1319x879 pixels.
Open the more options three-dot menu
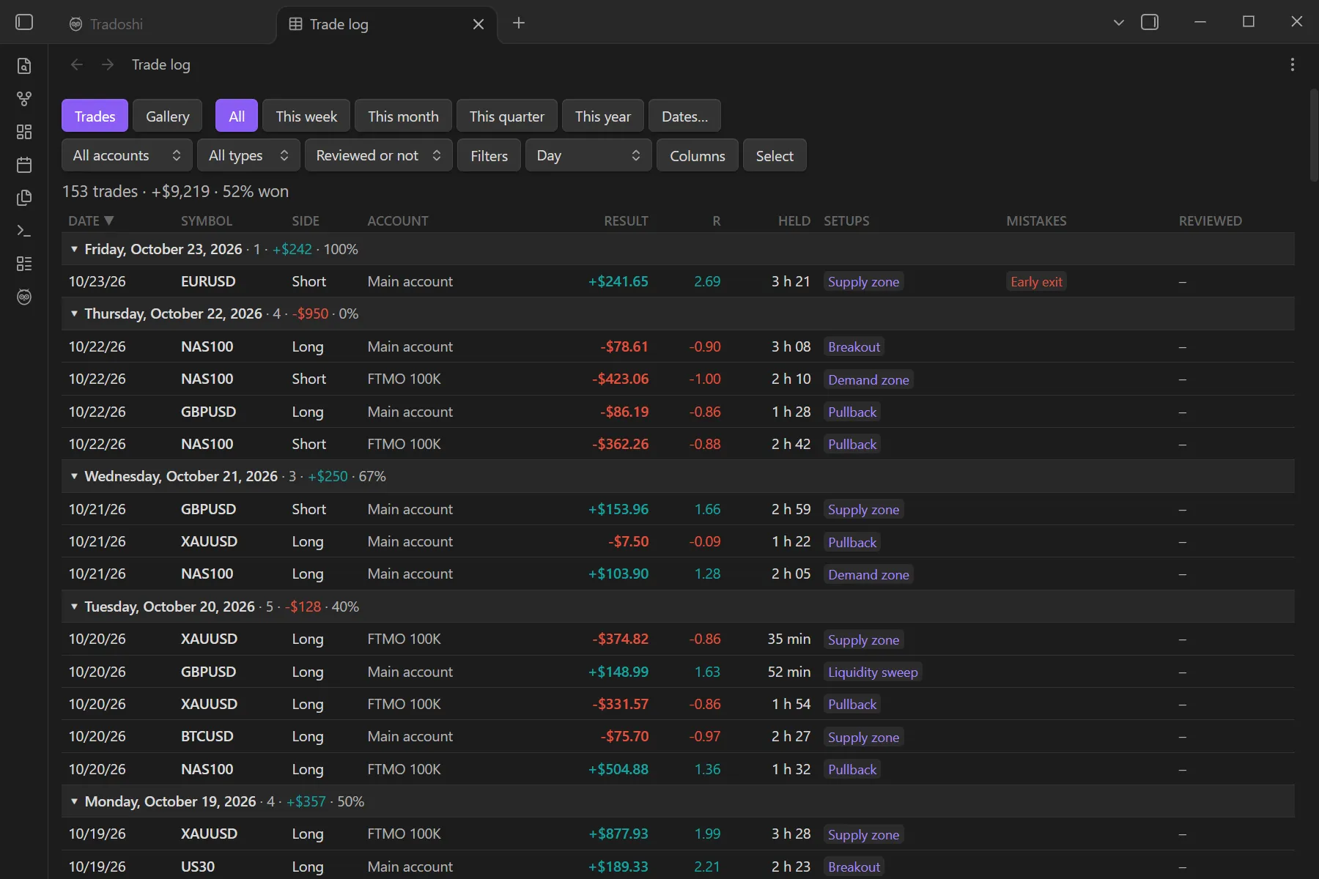pos(1292,64)
